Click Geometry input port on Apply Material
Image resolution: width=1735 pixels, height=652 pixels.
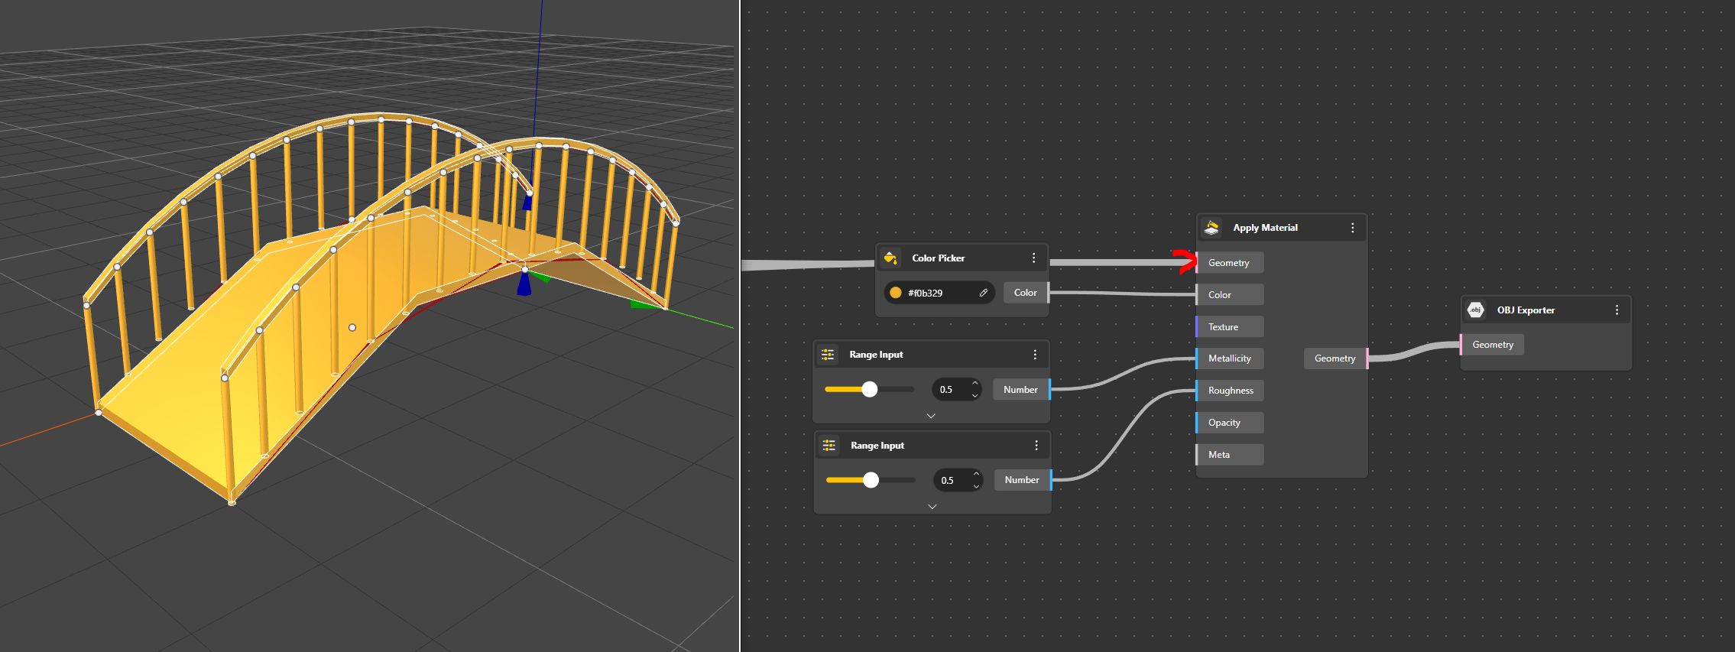(1229, 263)
